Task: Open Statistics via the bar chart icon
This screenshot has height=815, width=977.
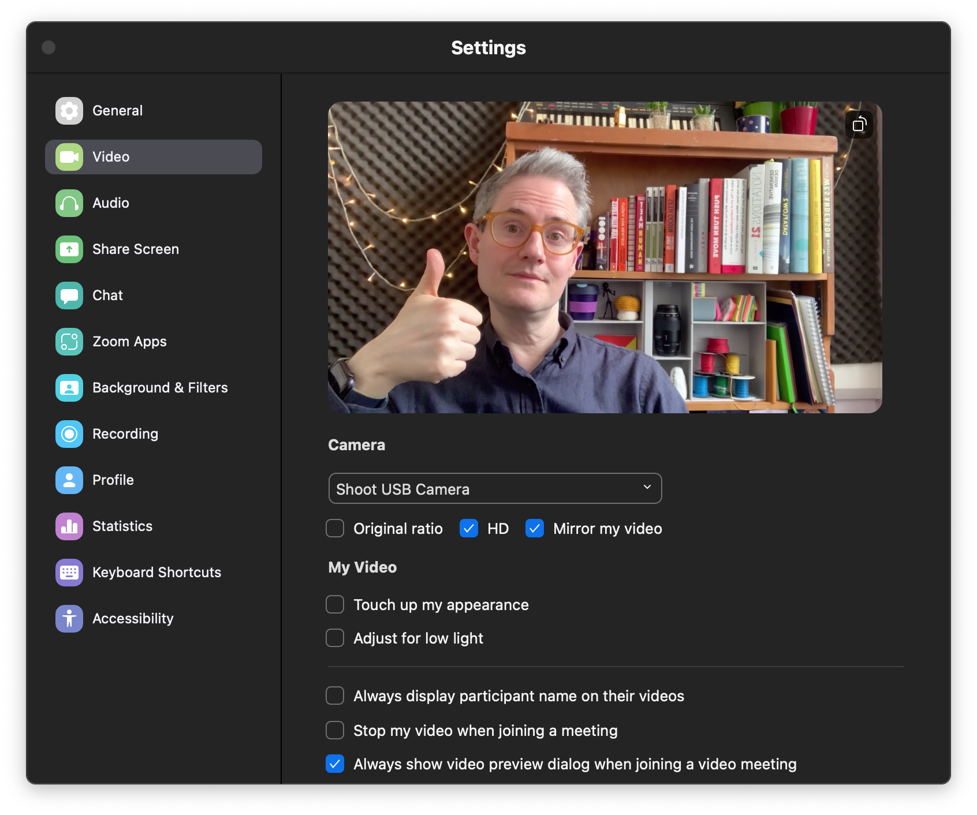Action: tap(69, 526)
